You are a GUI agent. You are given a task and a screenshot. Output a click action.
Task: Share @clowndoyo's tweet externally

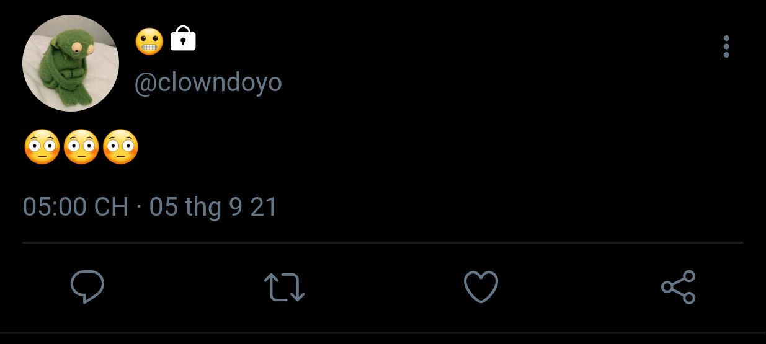pos(679,287)
